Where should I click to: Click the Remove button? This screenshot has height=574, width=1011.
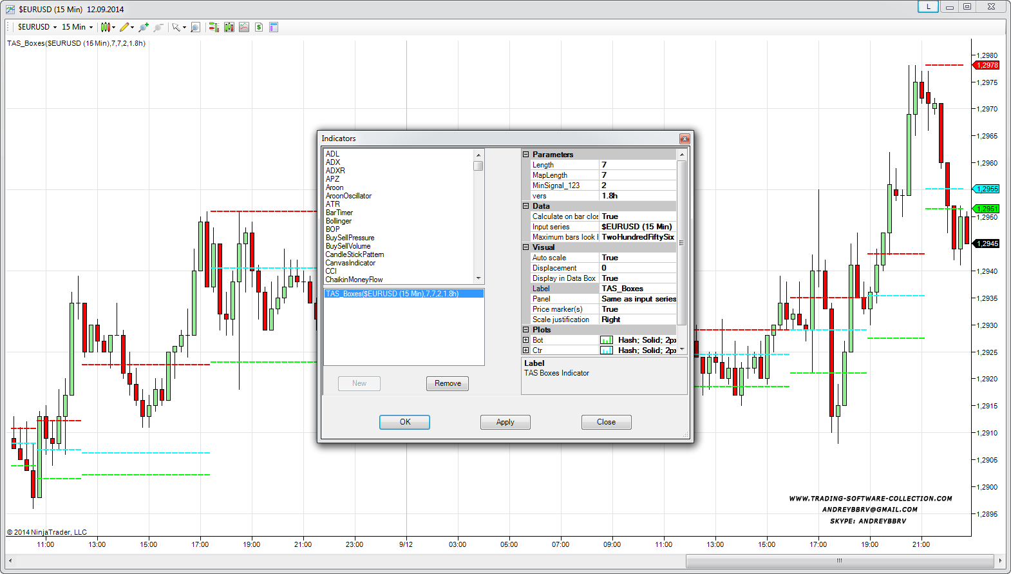click(x=448, y=383)
